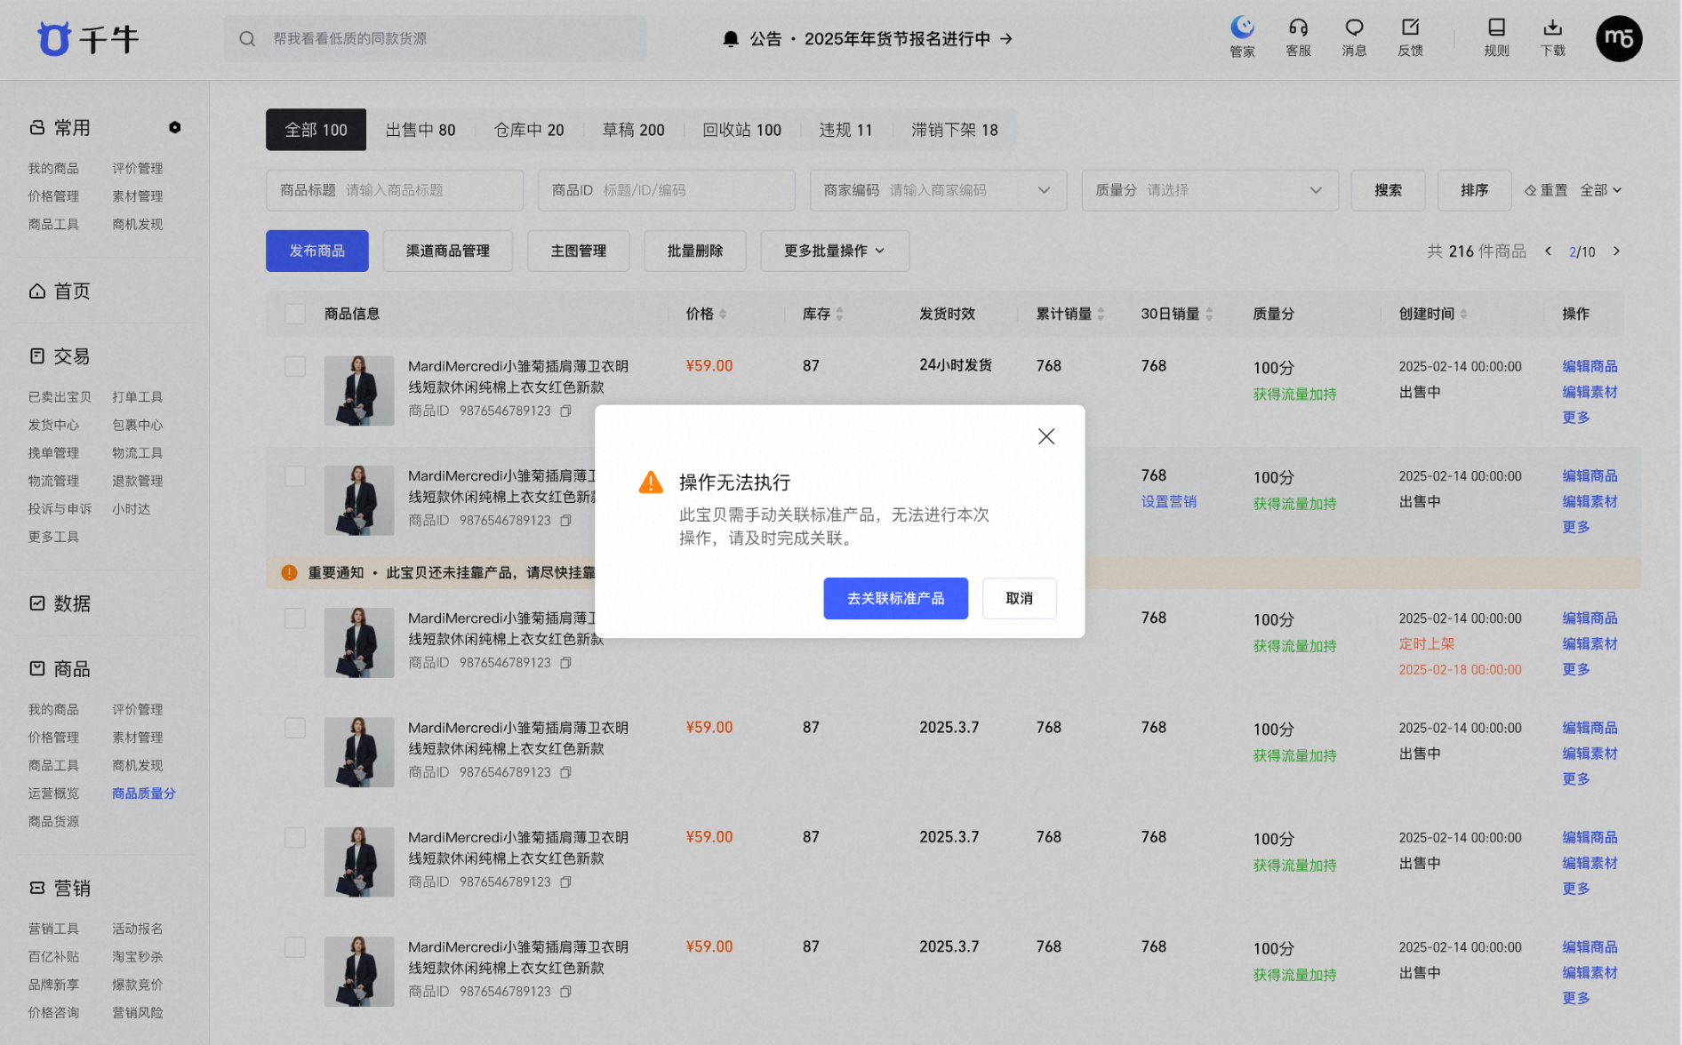Viewport: 1682px width, 1045px height.
Task: Click 商品ID input field
Action: point(667,190)
